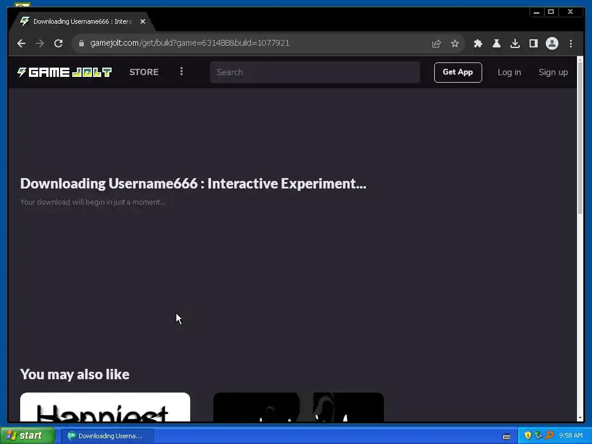The image size is (592, 444).
Task: Open Chrome's three-dot menu
Action: coord(571,43)
